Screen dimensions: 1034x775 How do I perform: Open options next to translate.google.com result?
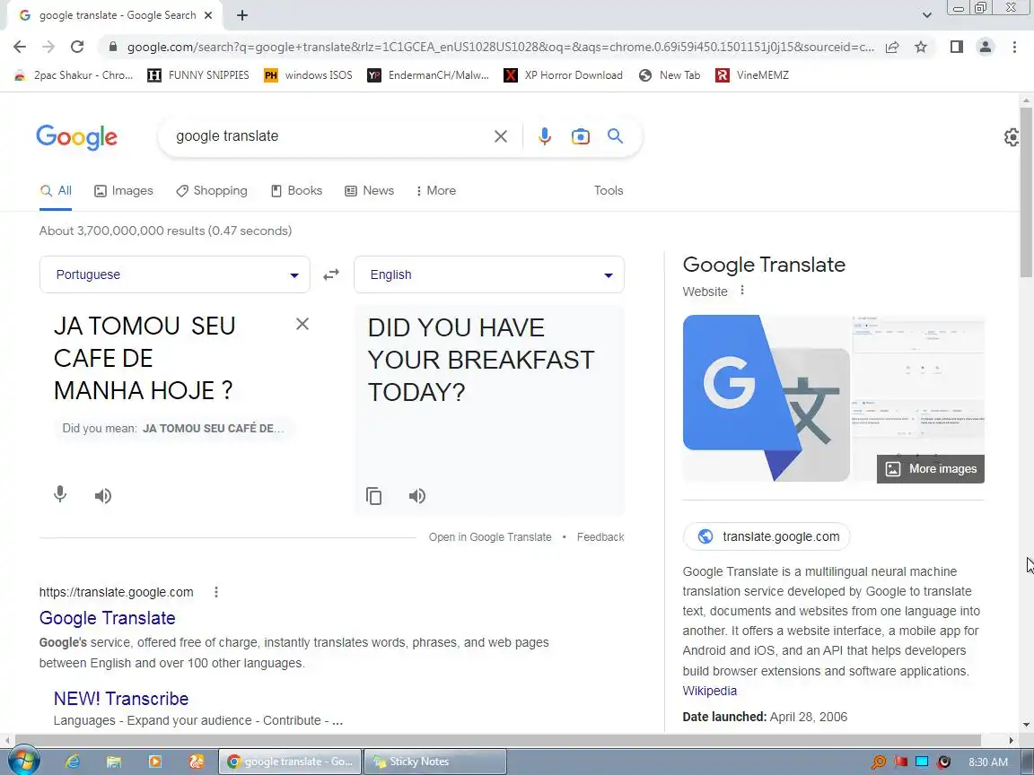[215, 592]
